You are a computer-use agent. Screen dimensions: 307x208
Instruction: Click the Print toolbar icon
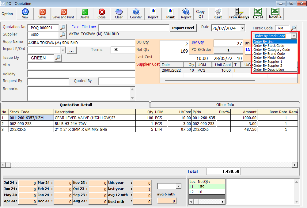coord(170,14)
